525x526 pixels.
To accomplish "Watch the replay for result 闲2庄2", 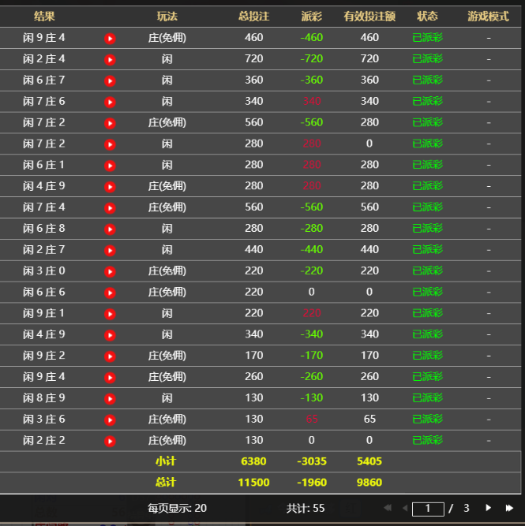I will (x=110, y=441).
